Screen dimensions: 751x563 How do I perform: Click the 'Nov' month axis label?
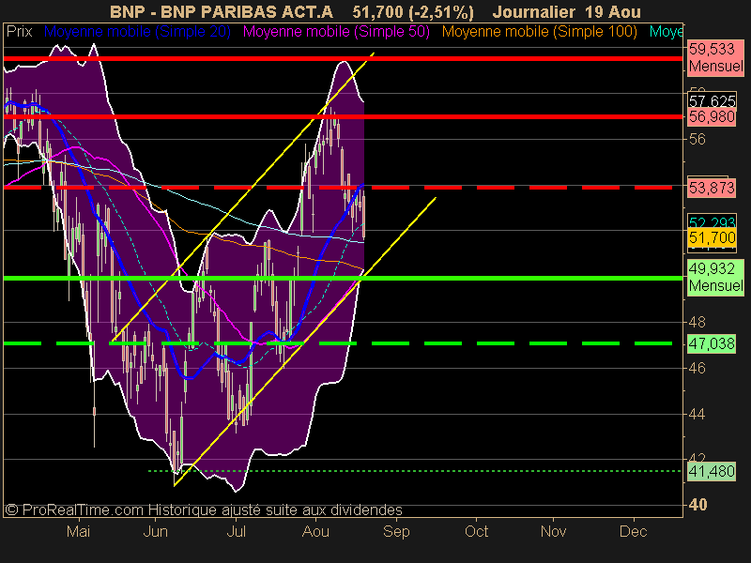pyautogui.click(x=553, y=531)
